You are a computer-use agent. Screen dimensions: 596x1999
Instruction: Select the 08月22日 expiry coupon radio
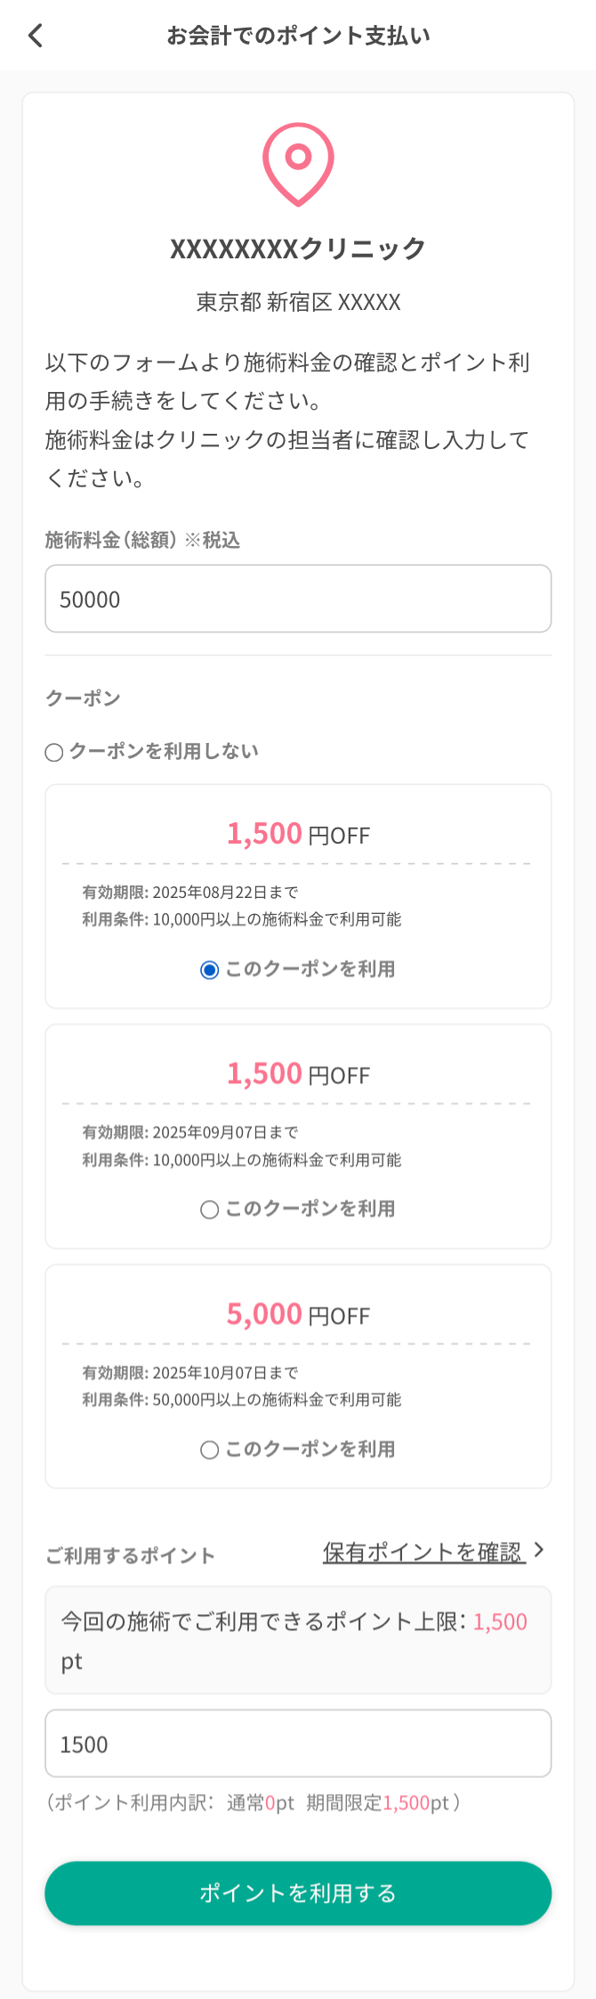(210, 970)
